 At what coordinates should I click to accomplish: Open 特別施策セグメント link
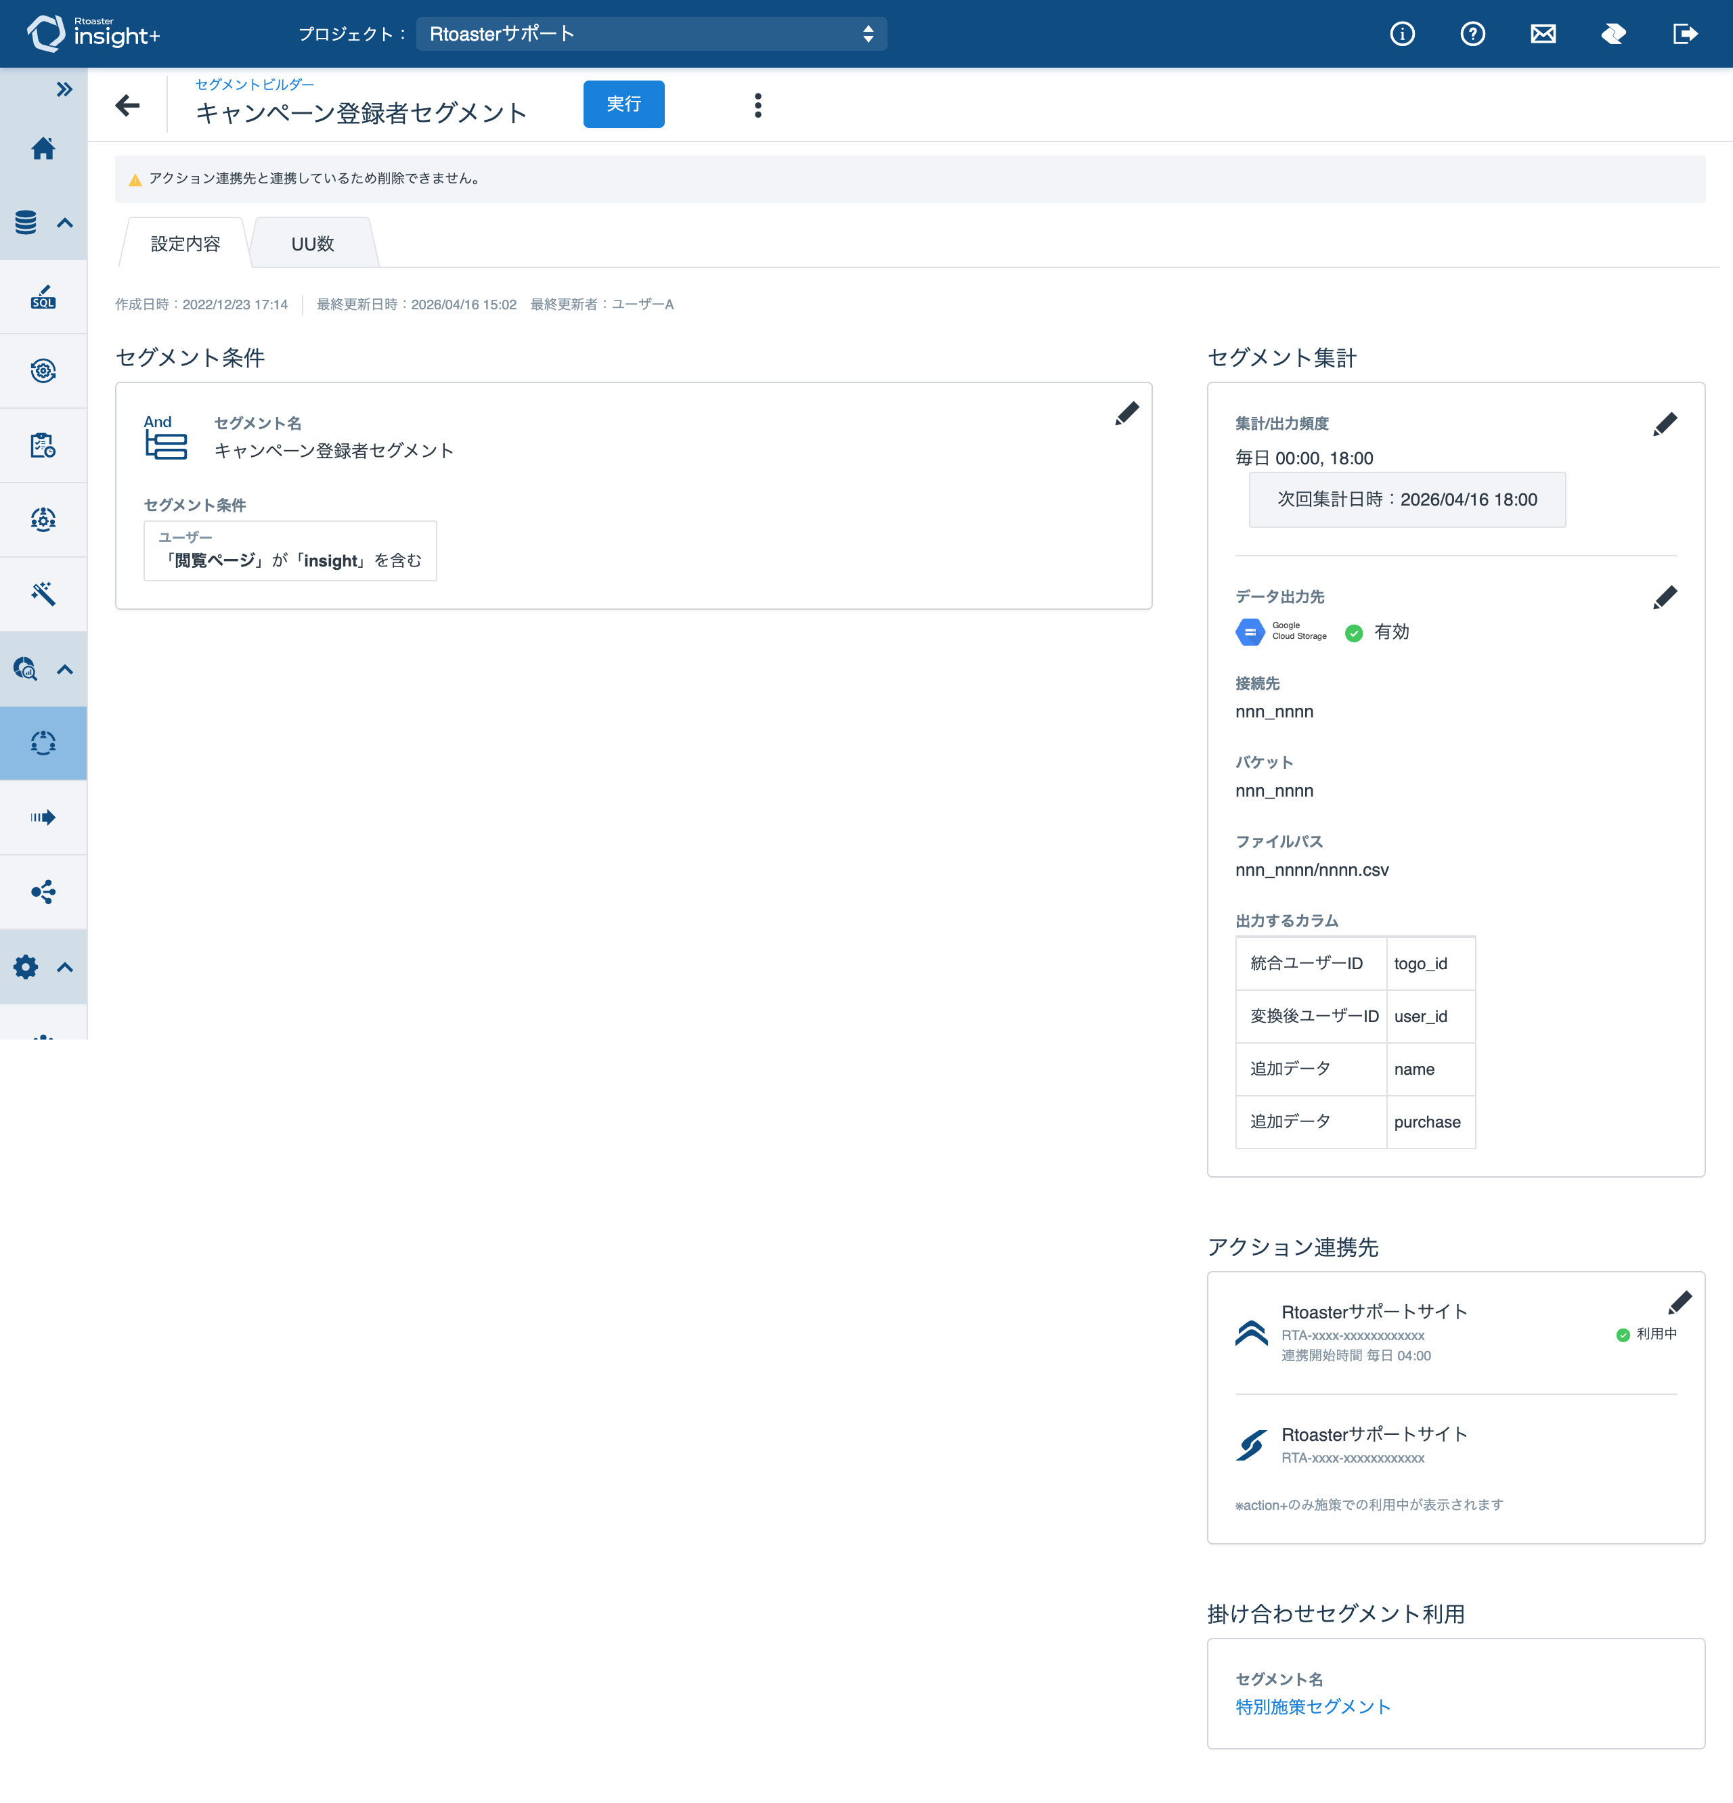[x=1313, y=1708]
